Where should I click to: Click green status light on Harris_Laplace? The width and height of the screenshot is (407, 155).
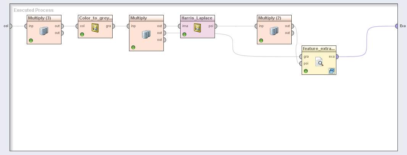coord(184,34)
